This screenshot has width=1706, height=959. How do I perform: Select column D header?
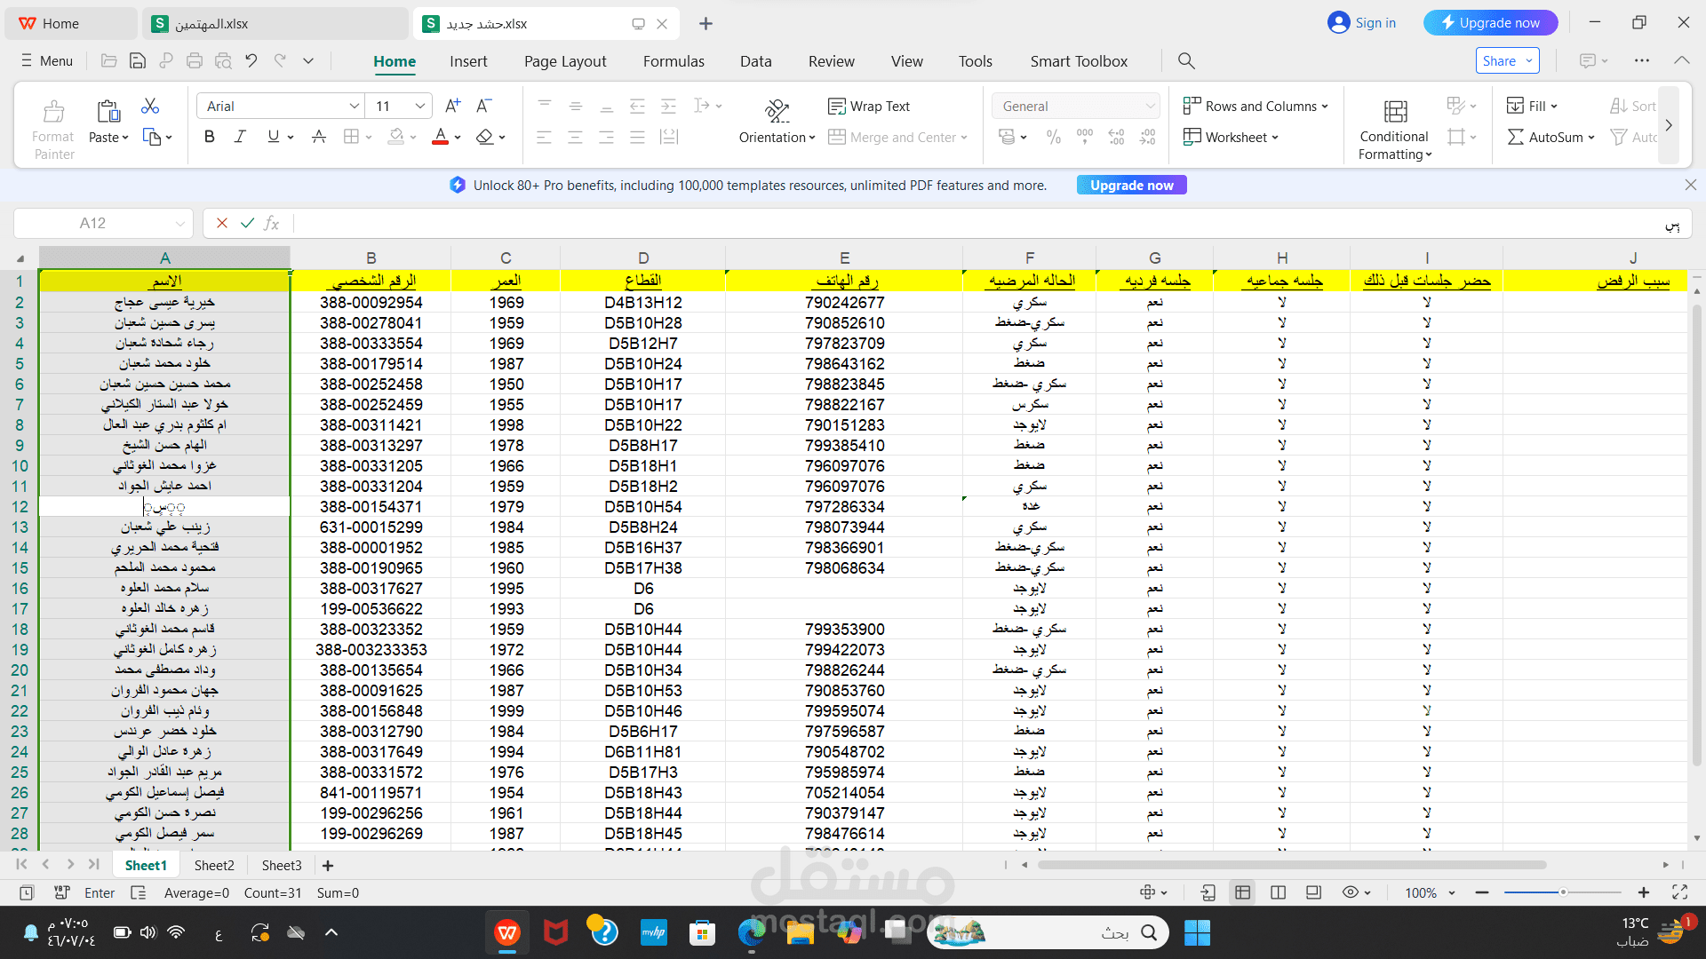point(642,258)
